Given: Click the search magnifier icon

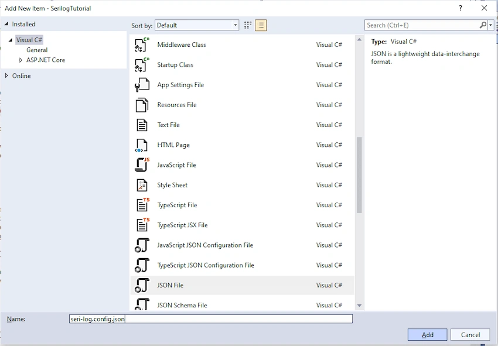Looking at the screenshot, I should [483, 25].
